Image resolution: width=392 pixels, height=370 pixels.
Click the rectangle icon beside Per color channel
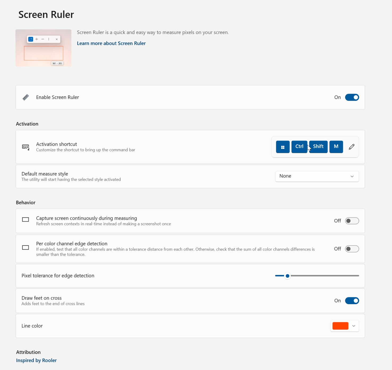coord(25,247)
